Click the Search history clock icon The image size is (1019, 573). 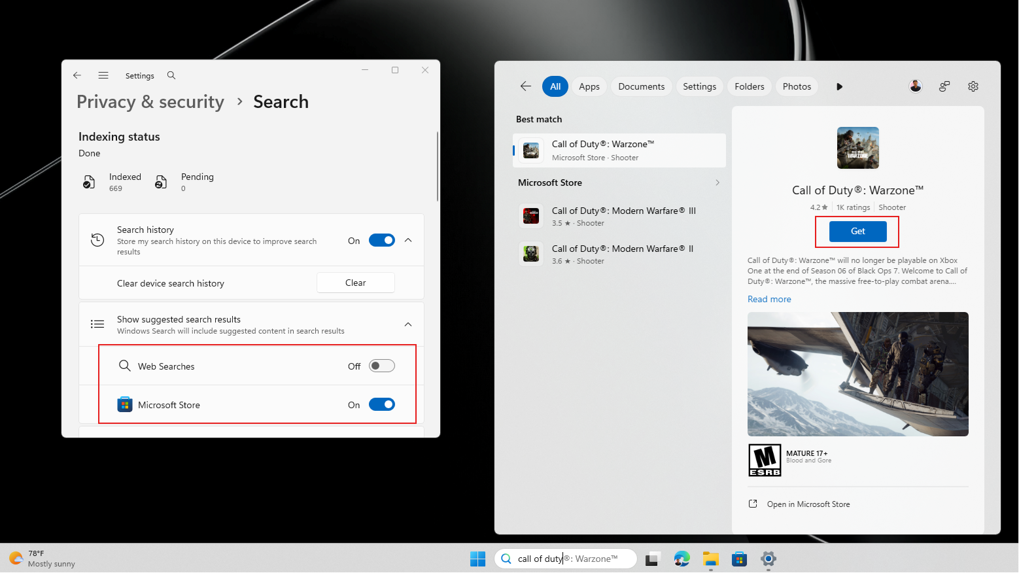click(97, 240)
